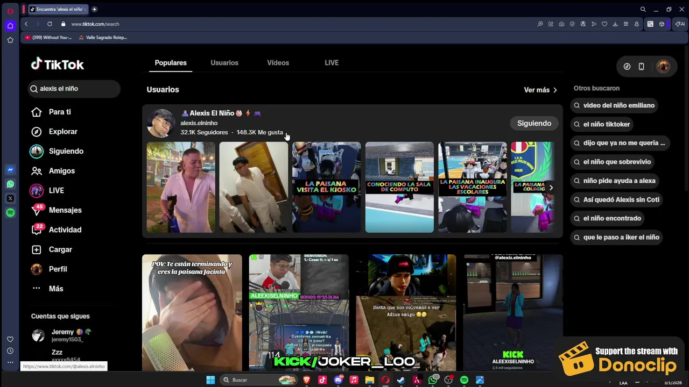Viewport: 689px width, 387px height.
Task: Switch to the Populares tab
Action: pos(171,63)
